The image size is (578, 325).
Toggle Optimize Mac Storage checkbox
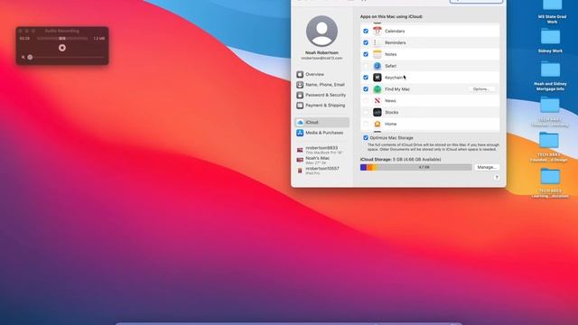(366, 138)
